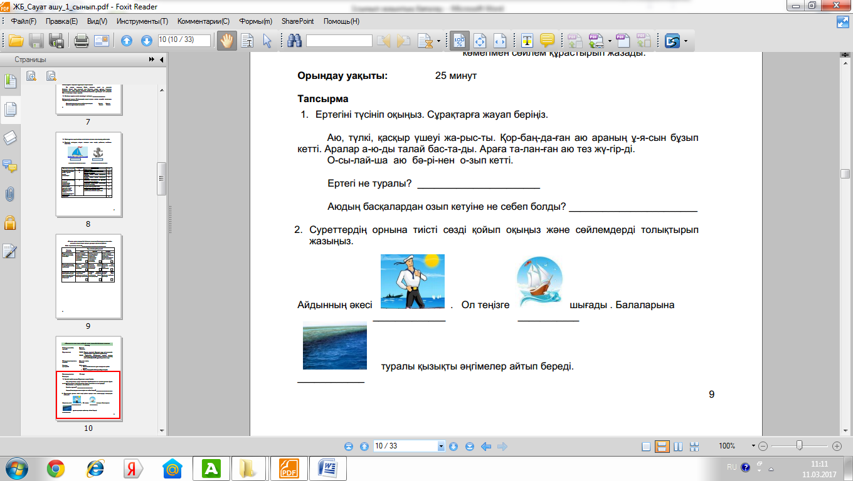The width and height of the screenshot is (853, 481).
Task: Open the Signatures panel in sidebar
Action: point(10,251)
